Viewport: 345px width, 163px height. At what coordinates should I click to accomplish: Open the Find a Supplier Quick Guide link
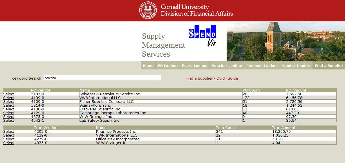click(212, 78)
